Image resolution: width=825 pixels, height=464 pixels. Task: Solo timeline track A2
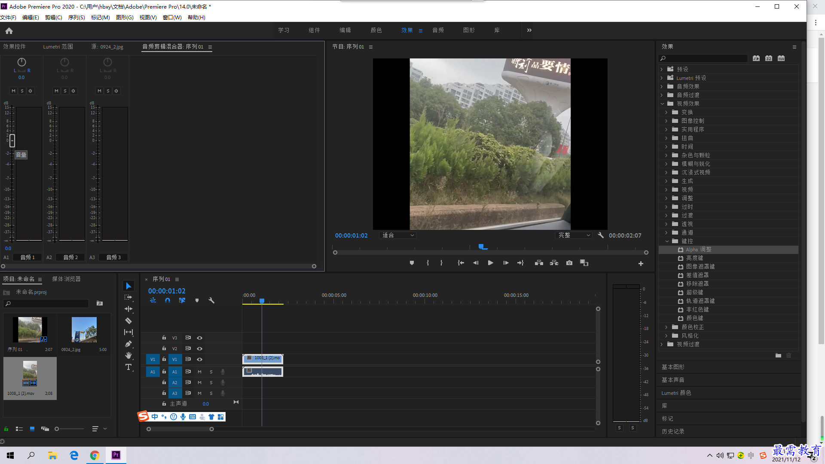(211, 382)
